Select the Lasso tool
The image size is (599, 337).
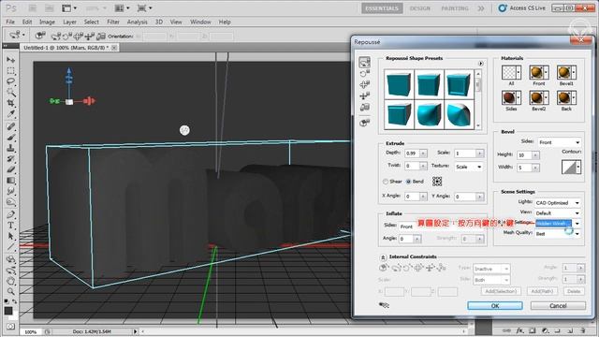tap(10, 81)
